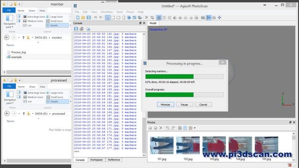Open the Workflow menu
299x168 pixels.
pos(107,12)
